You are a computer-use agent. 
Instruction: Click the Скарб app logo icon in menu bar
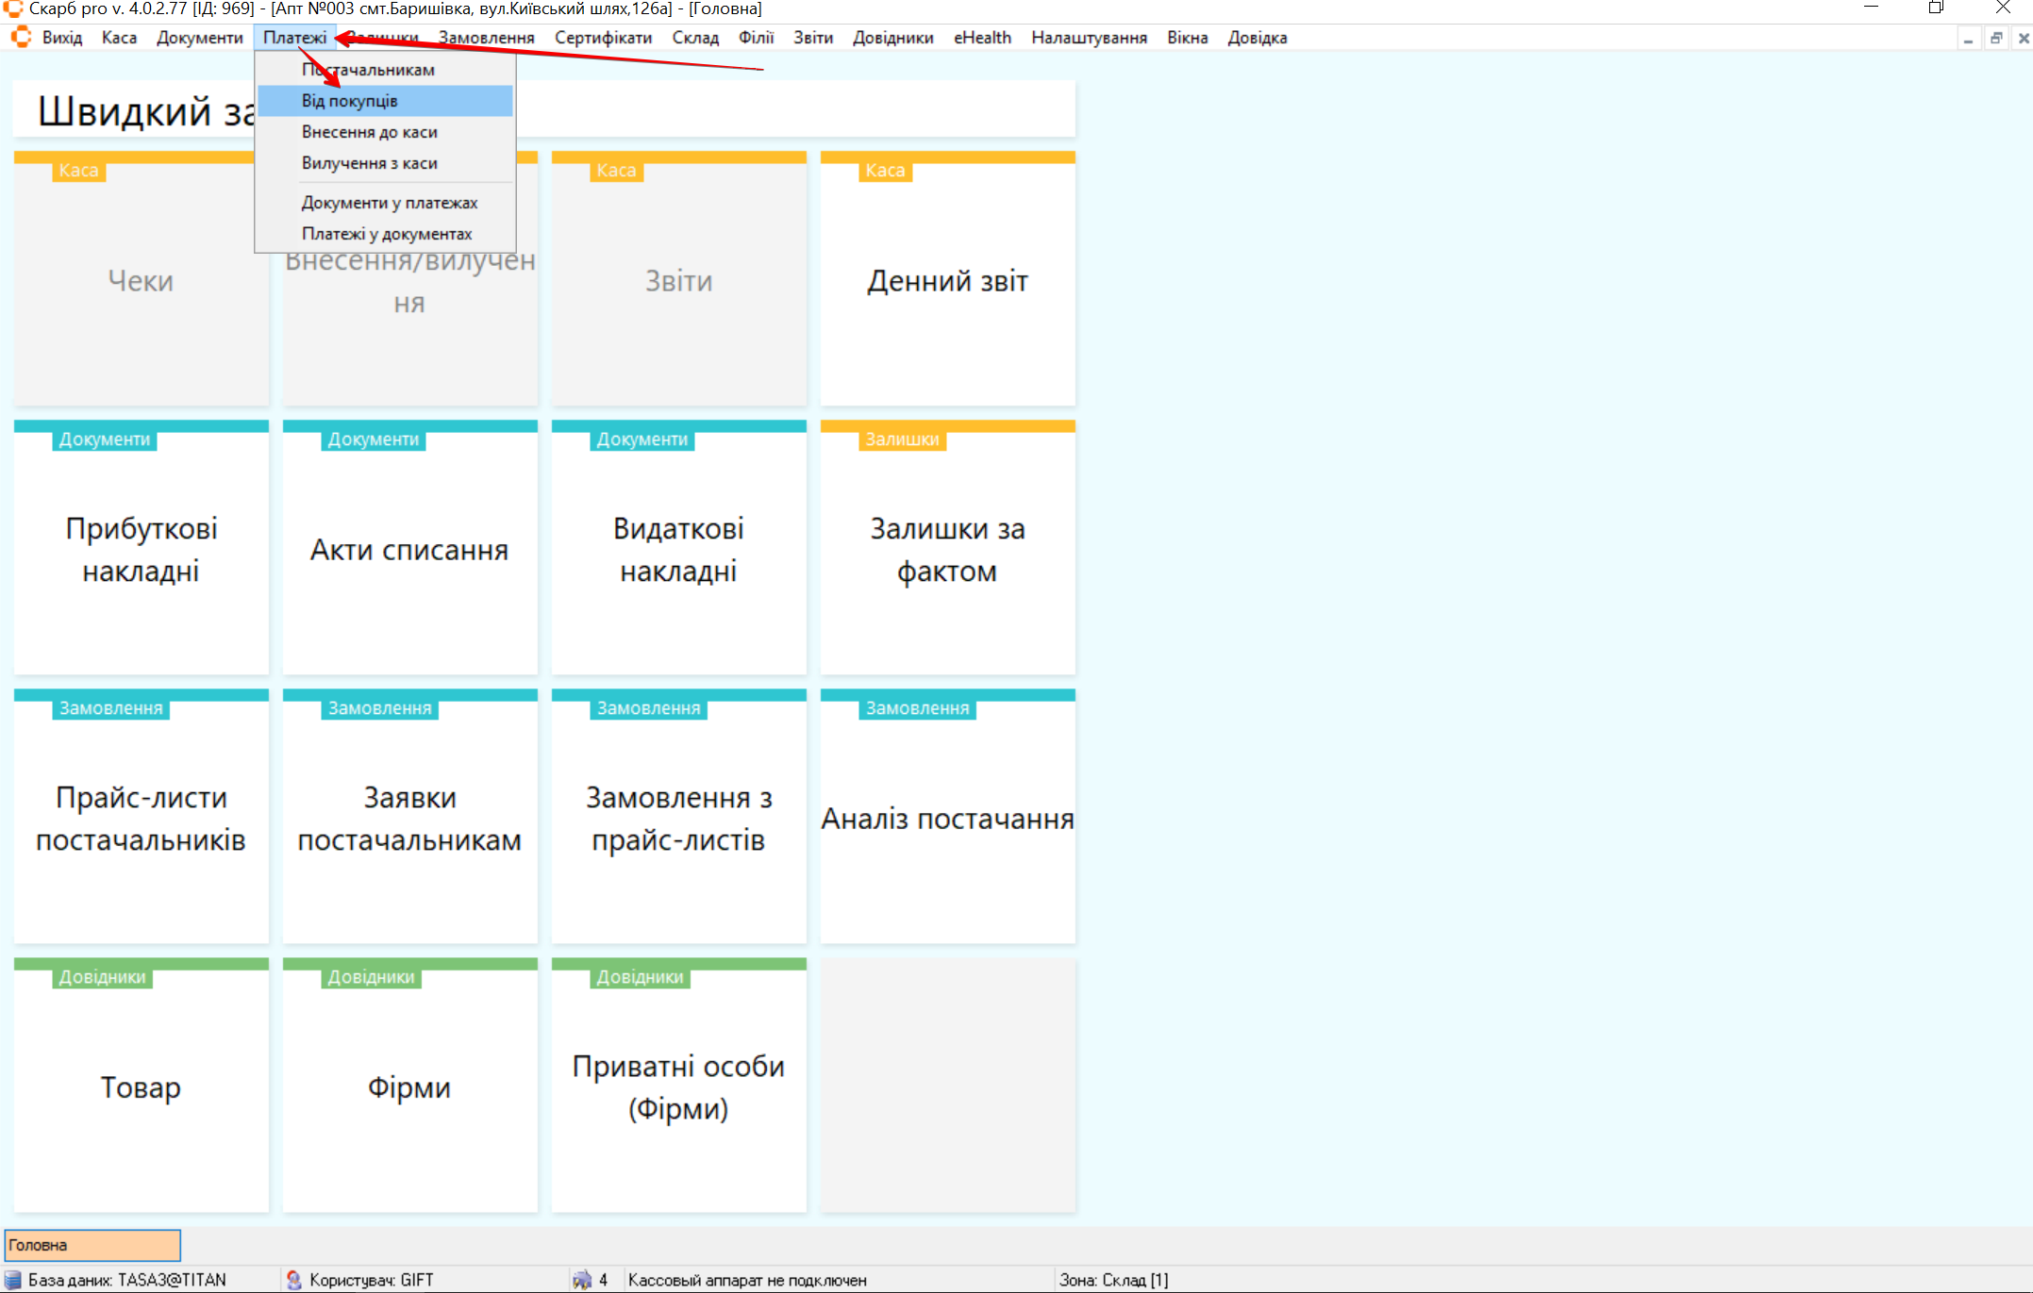coord(21,38)
